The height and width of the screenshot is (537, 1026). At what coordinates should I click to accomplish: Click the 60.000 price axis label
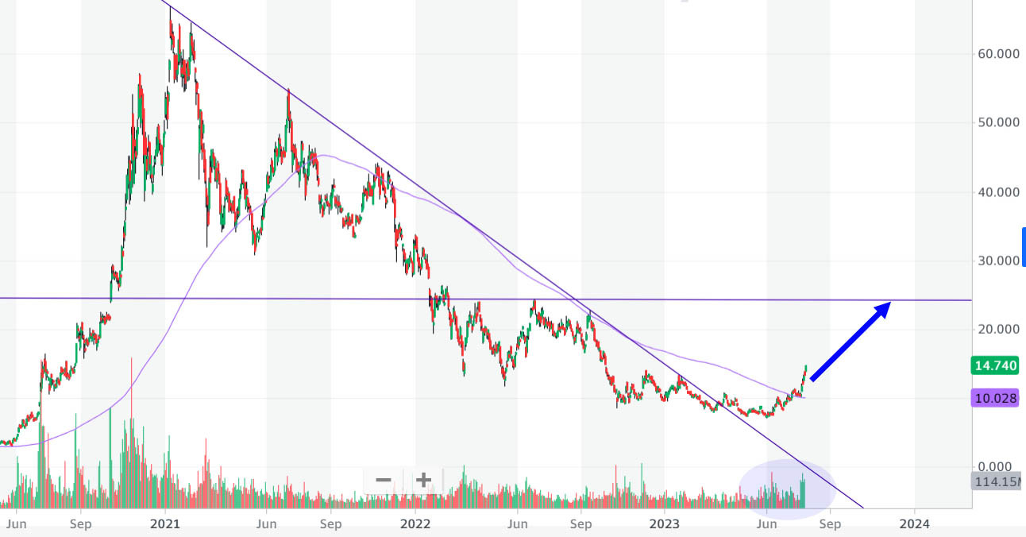996,54
